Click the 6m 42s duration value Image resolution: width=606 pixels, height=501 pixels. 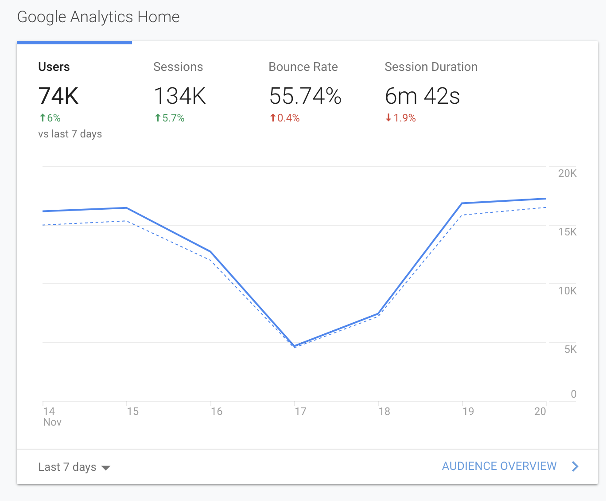click(x=422, y=96)
